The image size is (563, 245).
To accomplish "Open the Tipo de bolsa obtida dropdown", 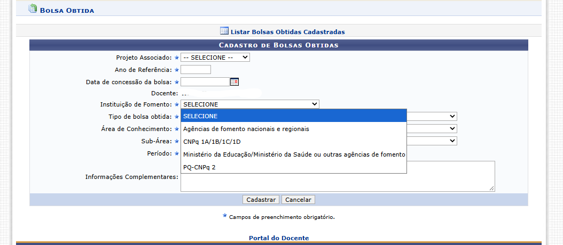I will pyautogui.click(x=432, y=117).
